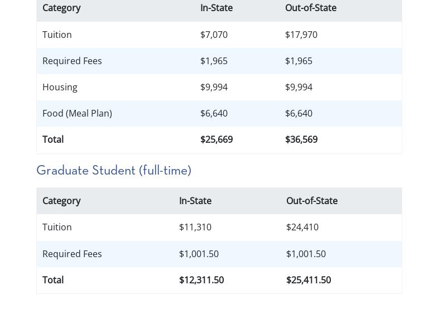Click the Category header in graduate table

[61, 201]
